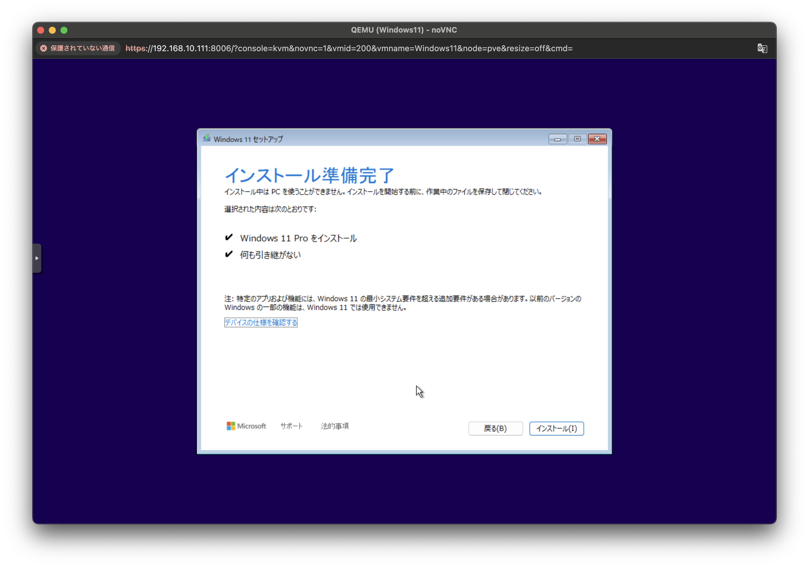Open the サポート link
Viewport: 809px width, 567px height.
(x=291, y=426)
